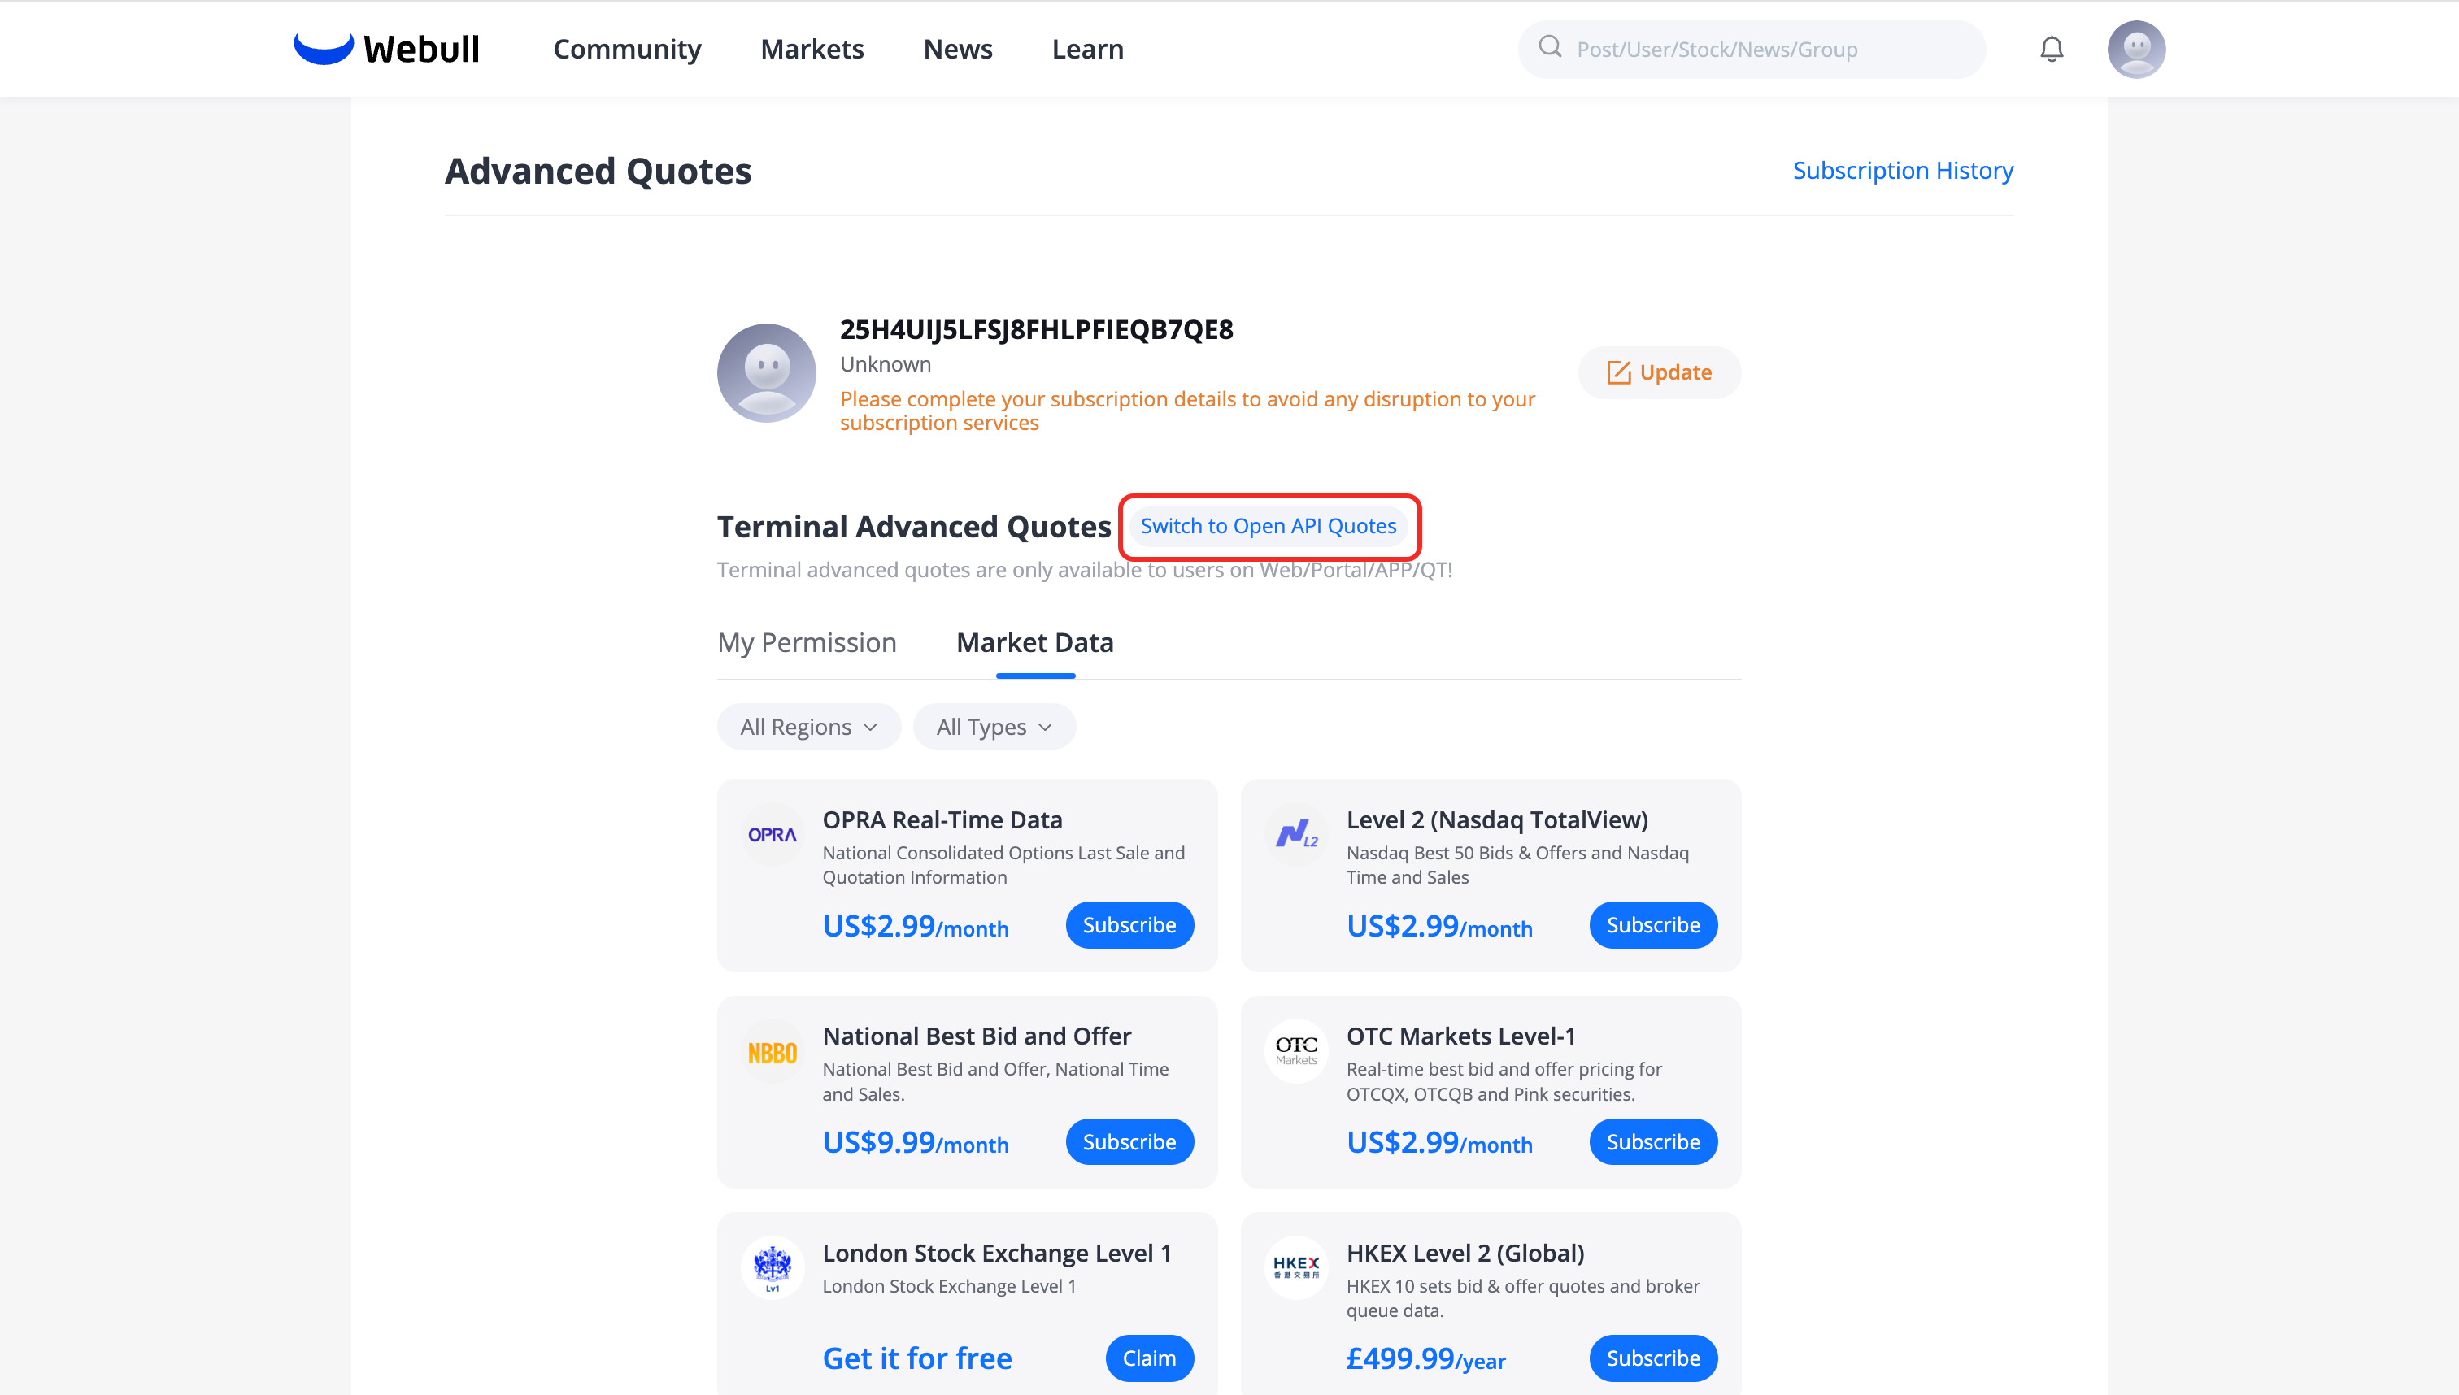The width and height of the screenshot is (2459, 1395).
Task: Click the Level 2 (Nasdaq TotalView) title
Action: (1498, 820)
